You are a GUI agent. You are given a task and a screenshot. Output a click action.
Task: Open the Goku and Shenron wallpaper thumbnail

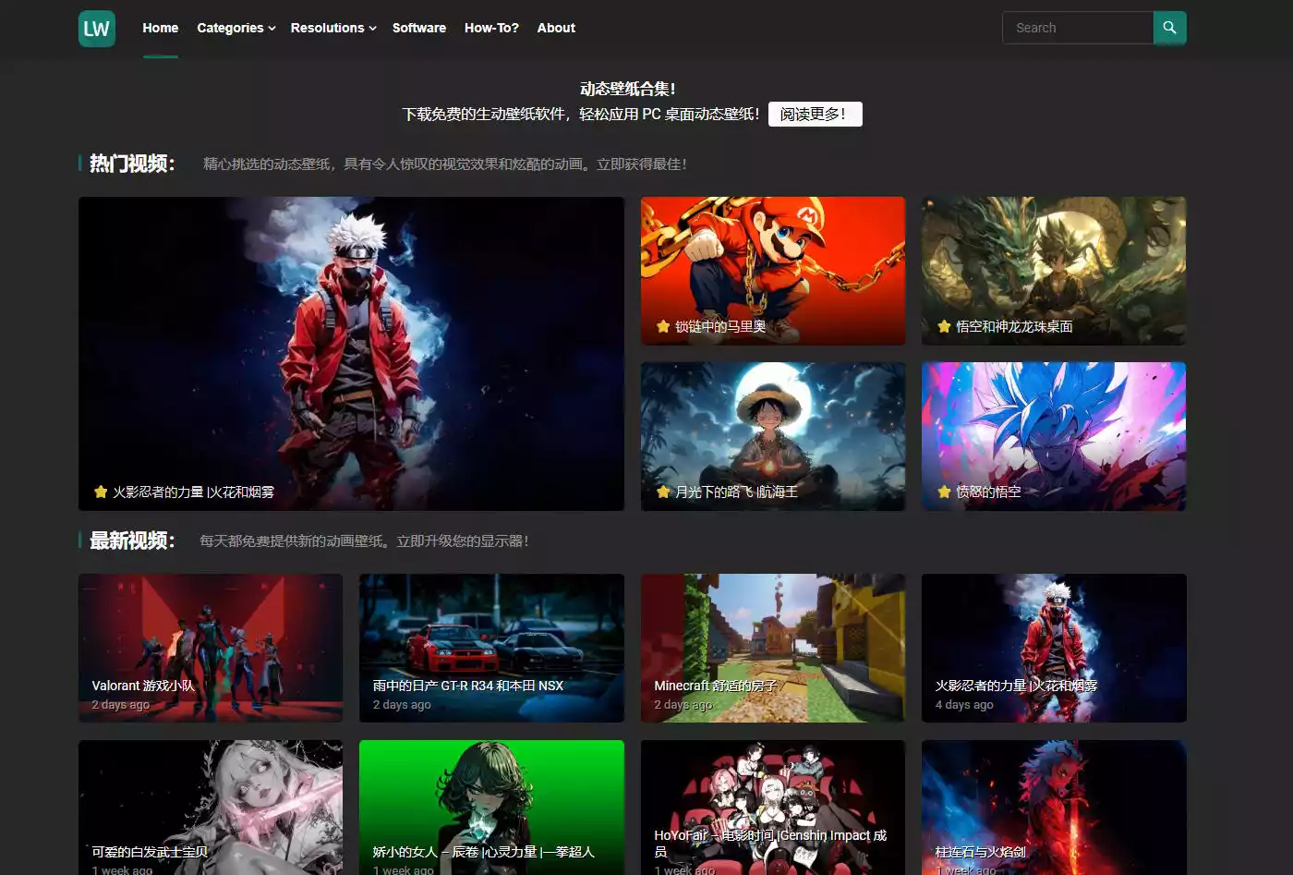pos(1054,271)
